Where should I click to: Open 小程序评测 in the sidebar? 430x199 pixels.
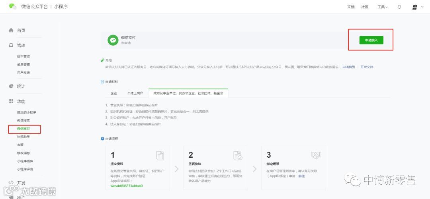25,169
